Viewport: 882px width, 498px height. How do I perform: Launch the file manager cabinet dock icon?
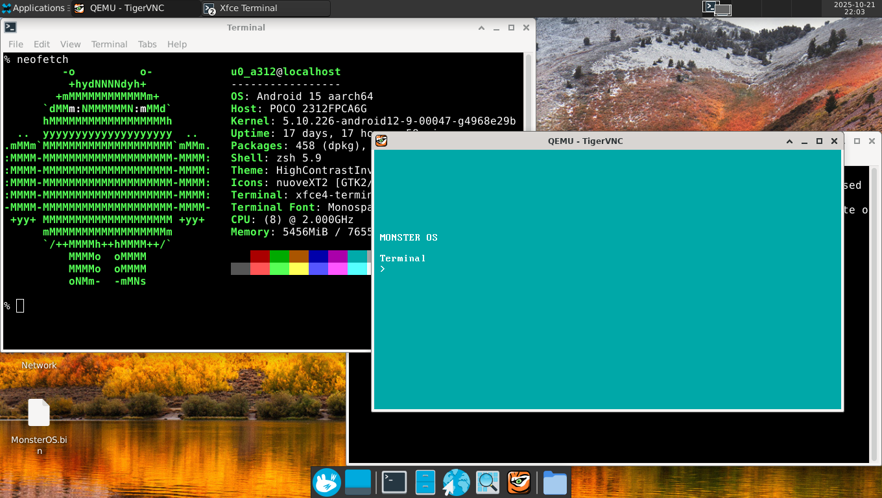tap(425, 482)
